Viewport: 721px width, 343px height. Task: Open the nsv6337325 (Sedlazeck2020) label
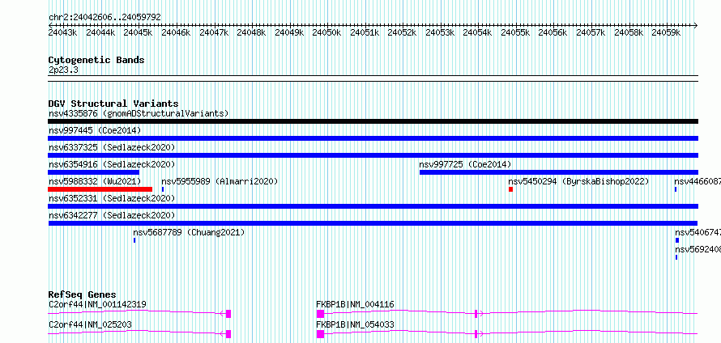(112, 147)
